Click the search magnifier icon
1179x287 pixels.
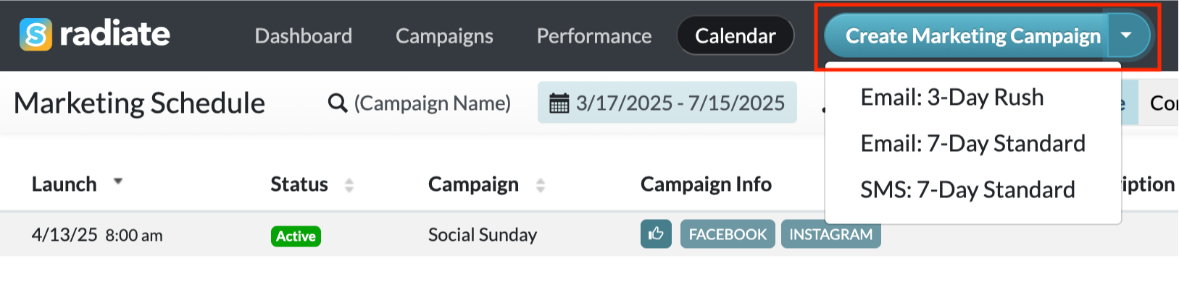click(337, 103)
